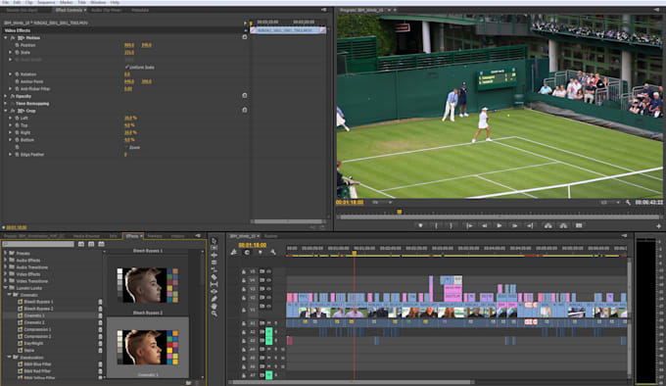The height and width of the screenshot is (386, 666).
Task: Select the Razor tool in tools panel
Action: click(214, 277)
